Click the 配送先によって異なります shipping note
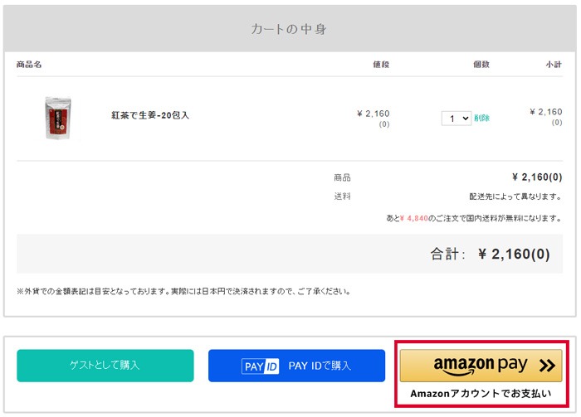Image resolution: width=581 pixels, height=417 pixels. 515,196
